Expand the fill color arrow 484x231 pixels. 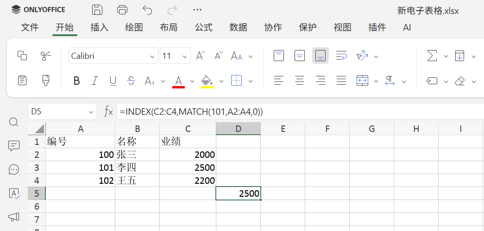pyautogui.click(x=221, y=81)
